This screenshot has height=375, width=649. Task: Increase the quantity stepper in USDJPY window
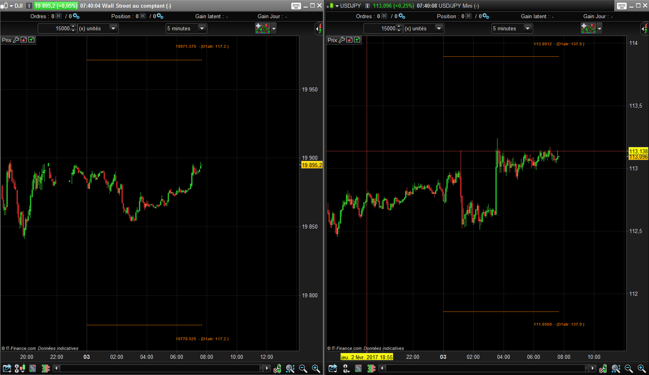pyautogui.click(x=399, y=26)
